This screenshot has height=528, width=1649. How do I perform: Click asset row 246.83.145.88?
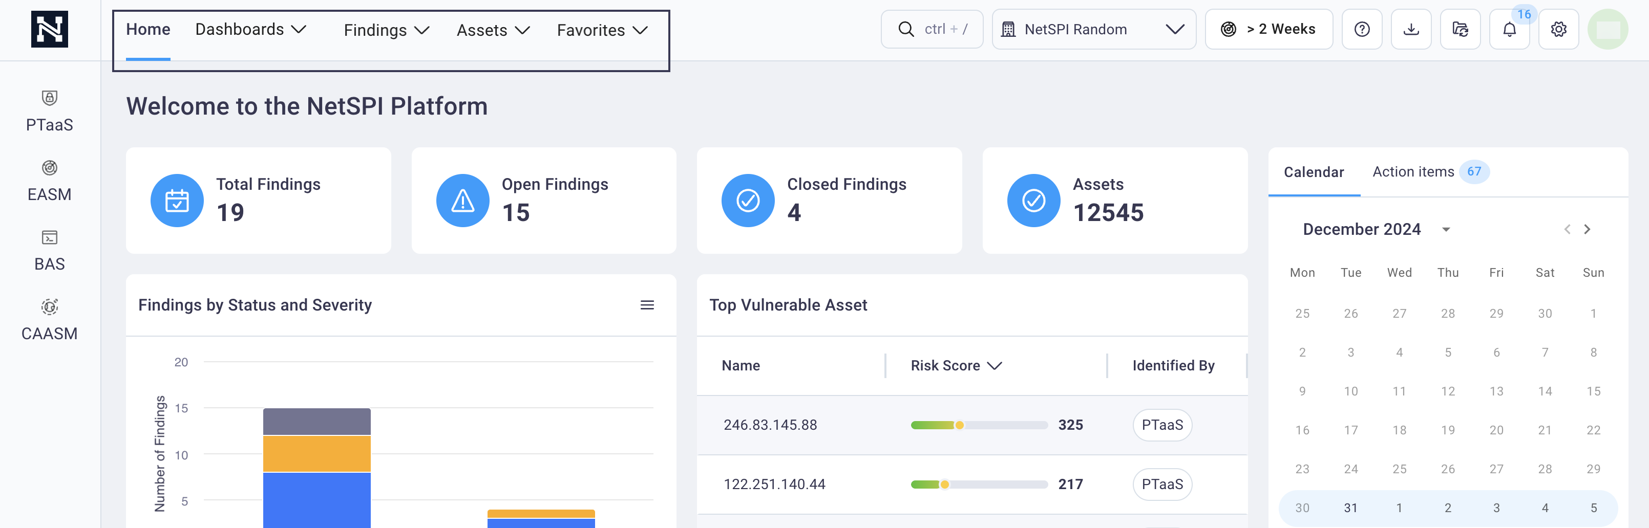click(973, 425)
